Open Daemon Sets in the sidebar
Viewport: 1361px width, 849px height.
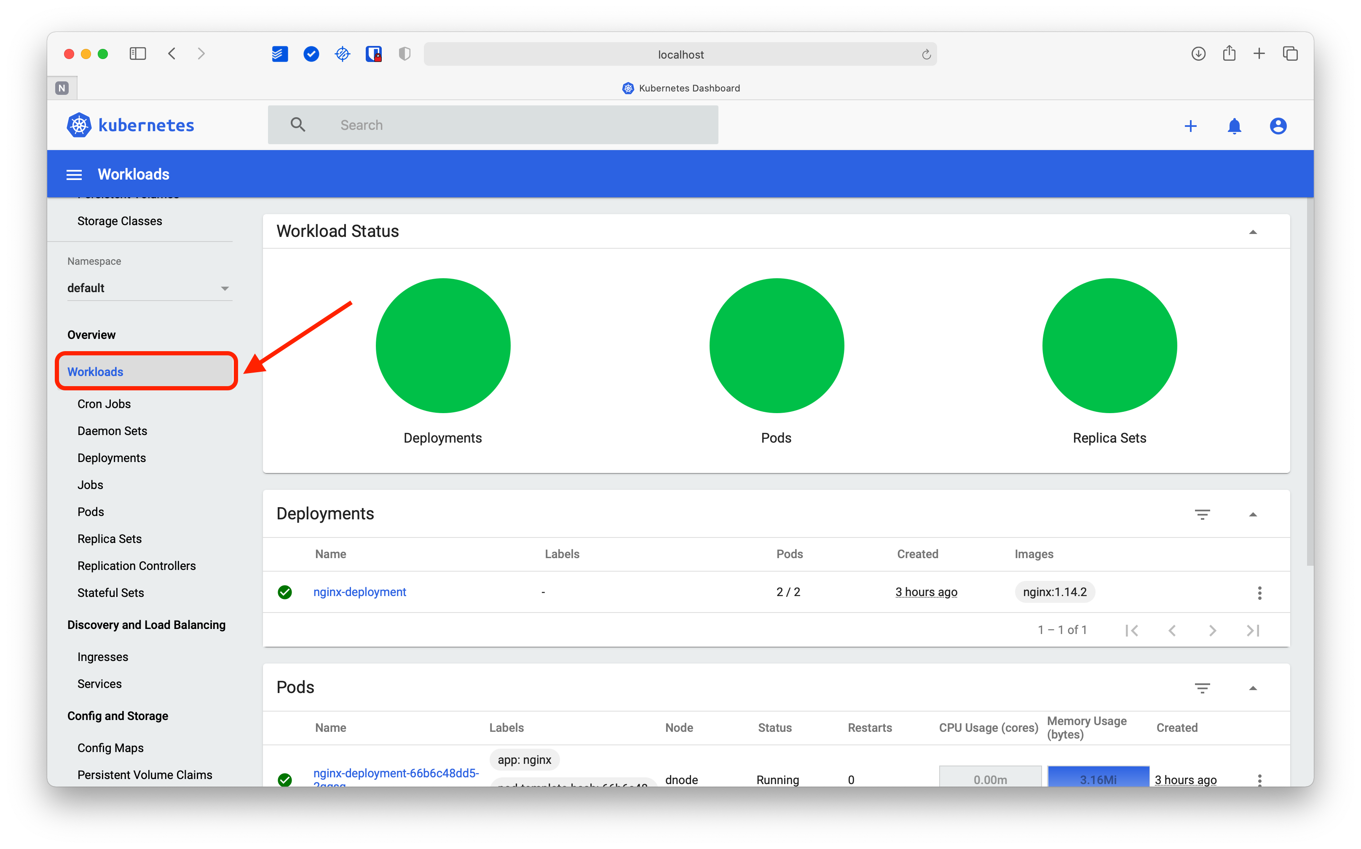tap(112, 431)
